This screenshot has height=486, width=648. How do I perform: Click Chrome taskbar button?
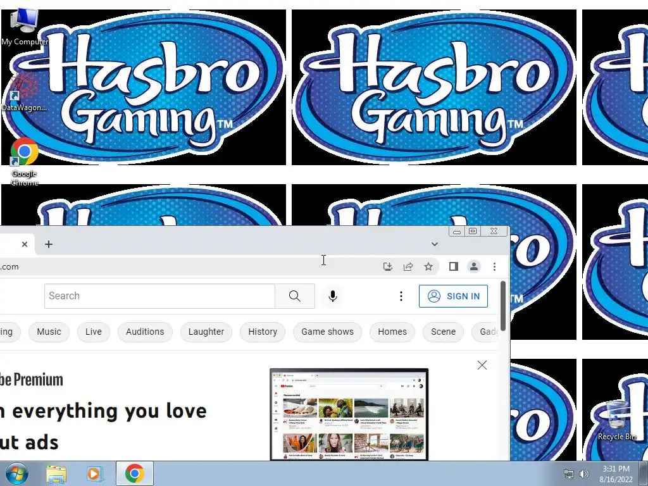pos(135,473)
